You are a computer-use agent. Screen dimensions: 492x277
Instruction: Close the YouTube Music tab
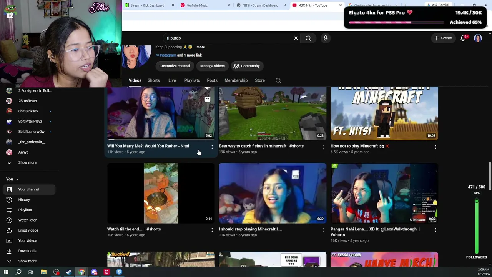coord(229,5)
